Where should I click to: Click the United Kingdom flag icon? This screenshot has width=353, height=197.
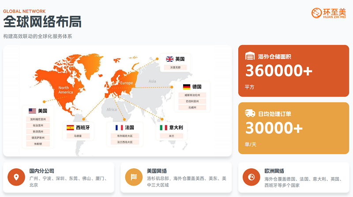pos(169,59)
